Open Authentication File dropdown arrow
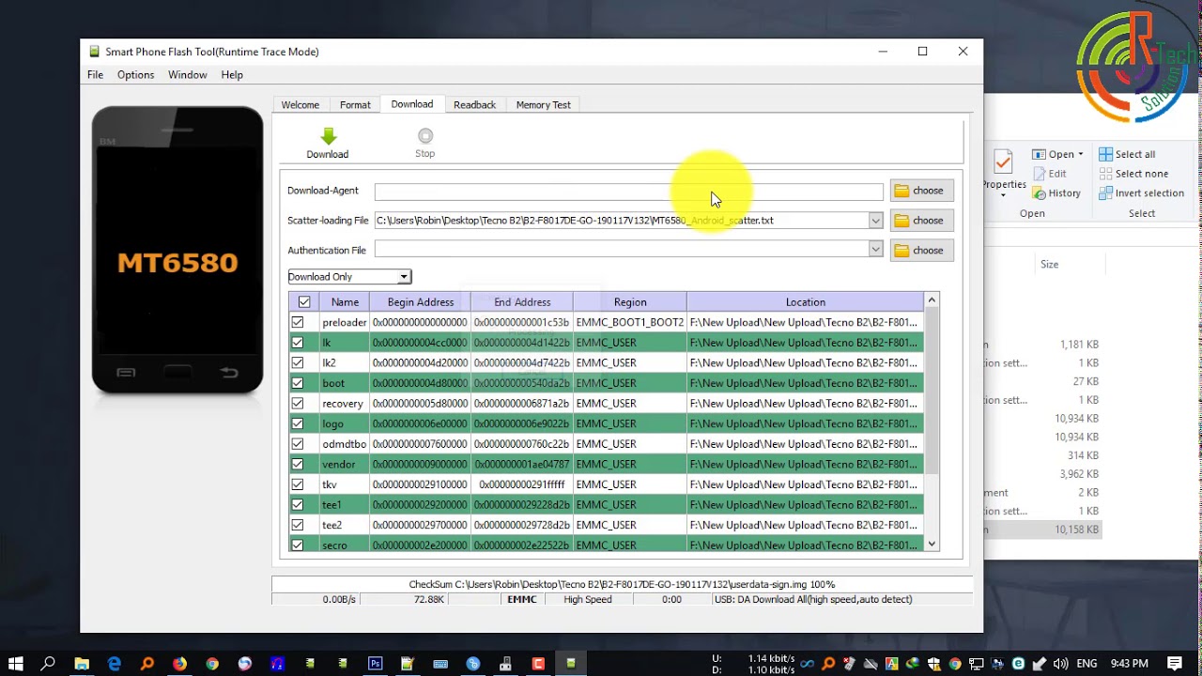The height and width of the screenshot is (676, 1202). tap(875, 250)
